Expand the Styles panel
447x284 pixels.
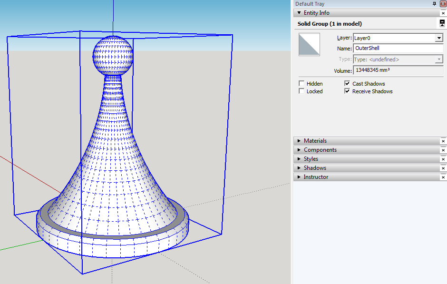point(299,158)
